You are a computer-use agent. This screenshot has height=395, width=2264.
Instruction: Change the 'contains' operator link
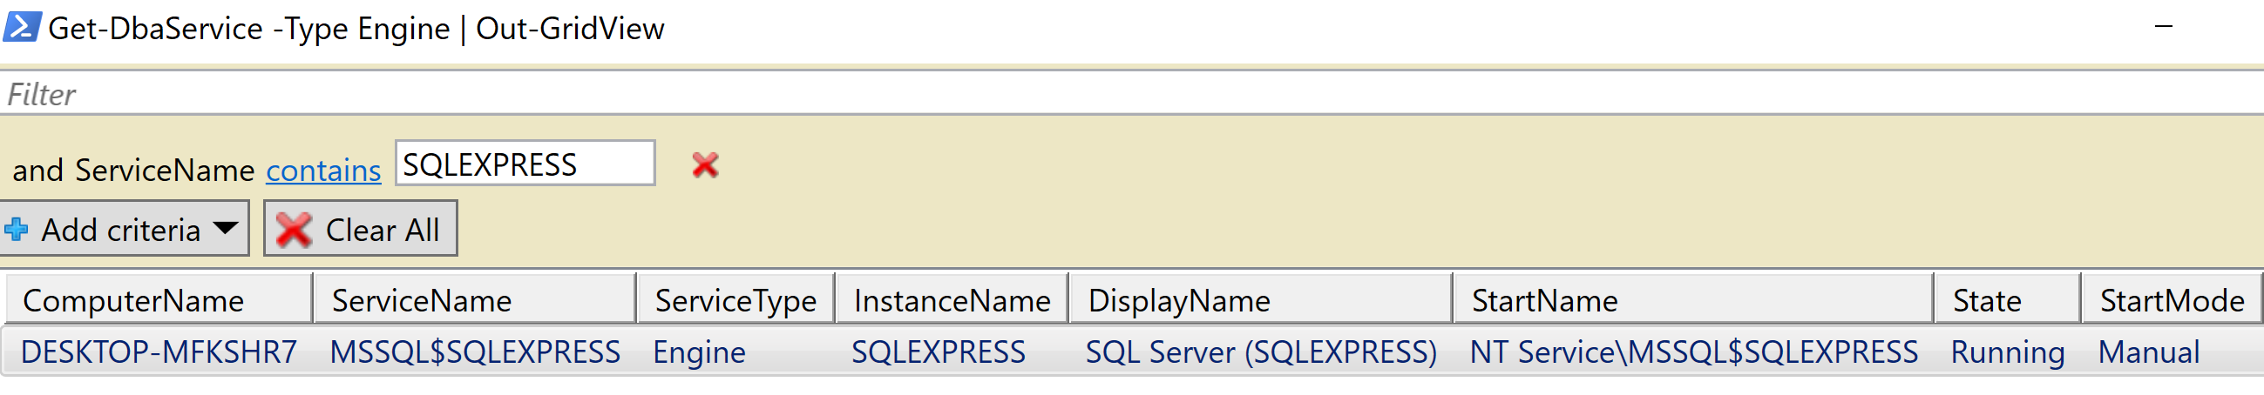coord(323,171)
